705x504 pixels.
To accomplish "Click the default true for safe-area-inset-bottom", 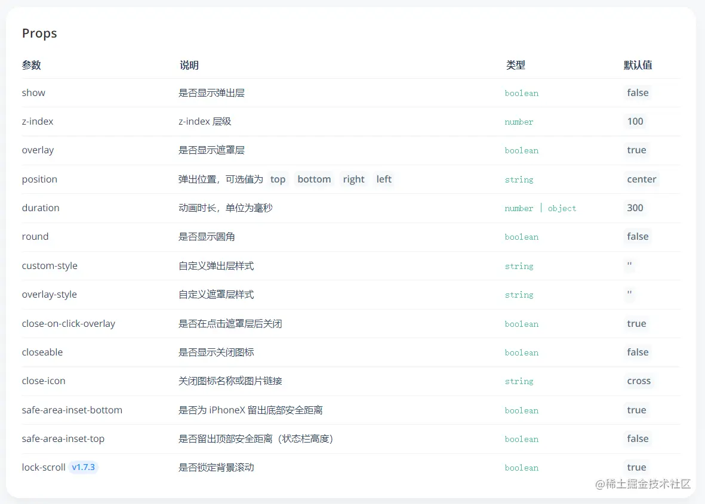I will (x=637, y=410).
